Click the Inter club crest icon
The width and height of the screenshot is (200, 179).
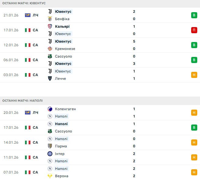50,154
